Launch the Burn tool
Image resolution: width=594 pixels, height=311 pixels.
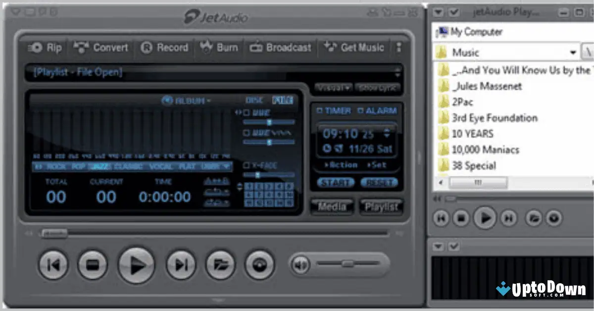219,48
